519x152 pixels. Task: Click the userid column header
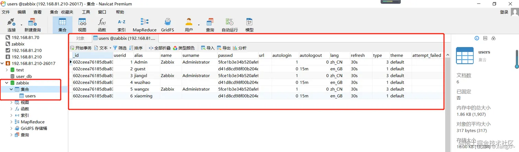pos(123,55)
